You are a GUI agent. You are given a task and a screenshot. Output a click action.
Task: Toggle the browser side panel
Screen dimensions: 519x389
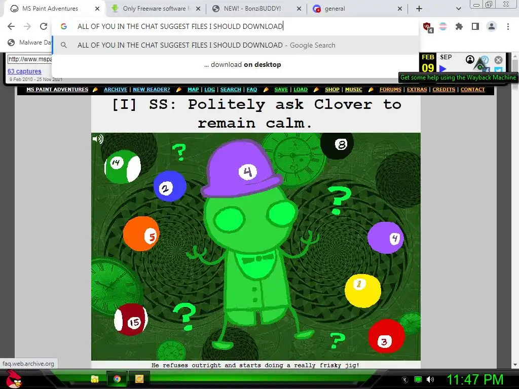475,26
